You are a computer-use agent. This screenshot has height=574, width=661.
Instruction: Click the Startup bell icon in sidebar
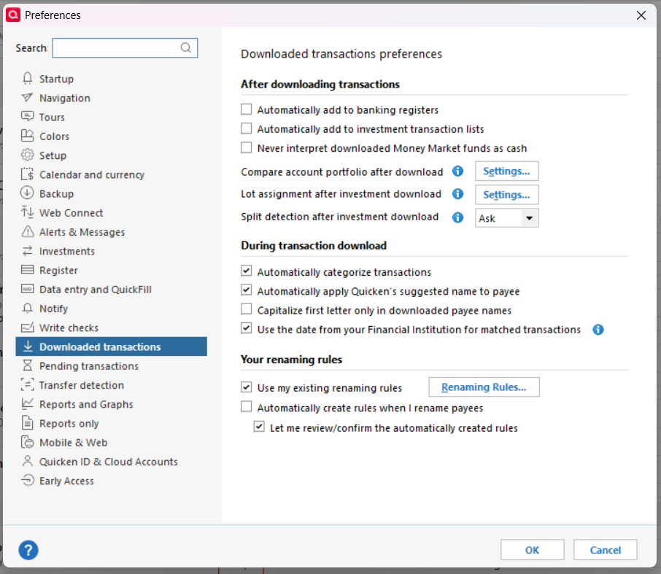point(28,78)
